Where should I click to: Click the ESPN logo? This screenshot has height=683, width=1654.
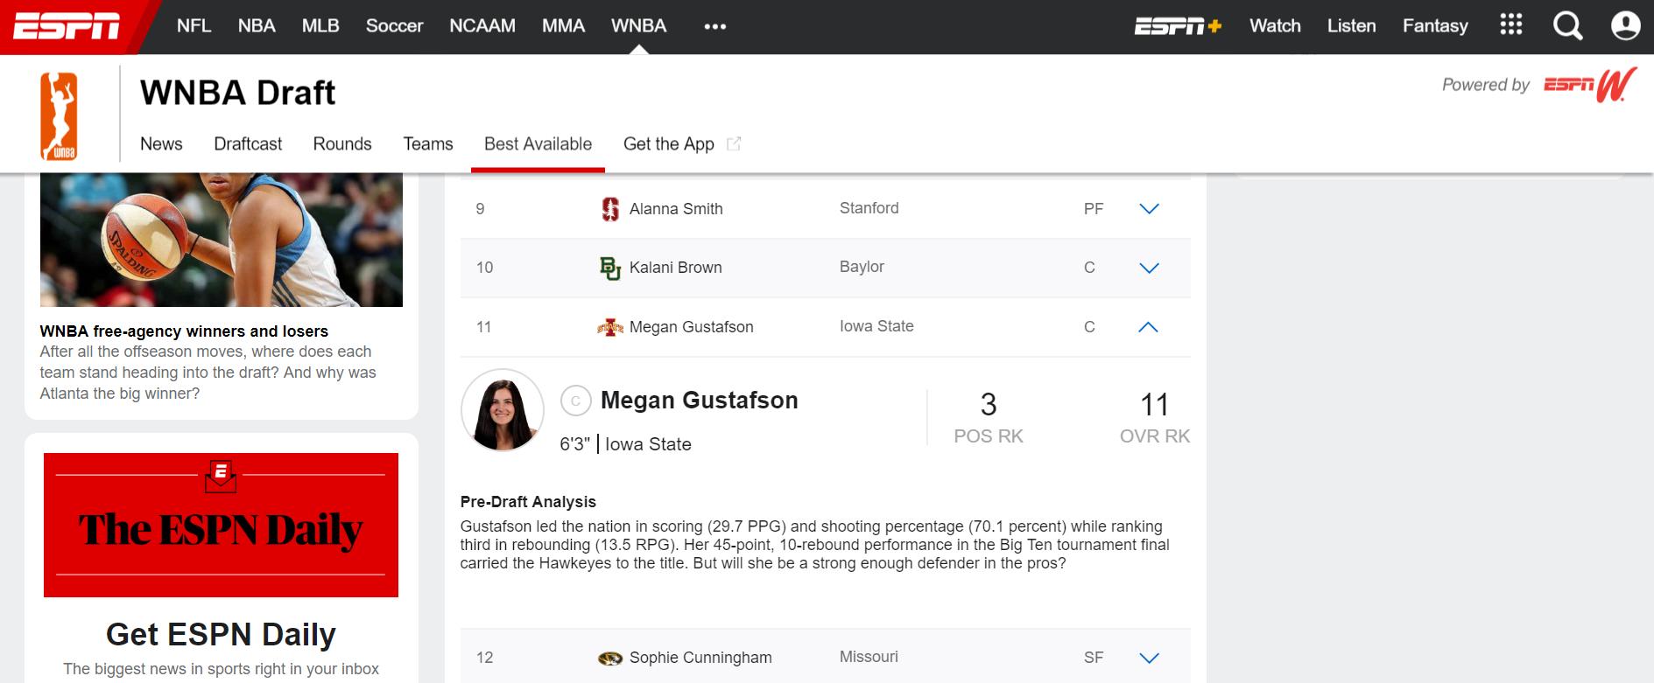coord(67,26)
